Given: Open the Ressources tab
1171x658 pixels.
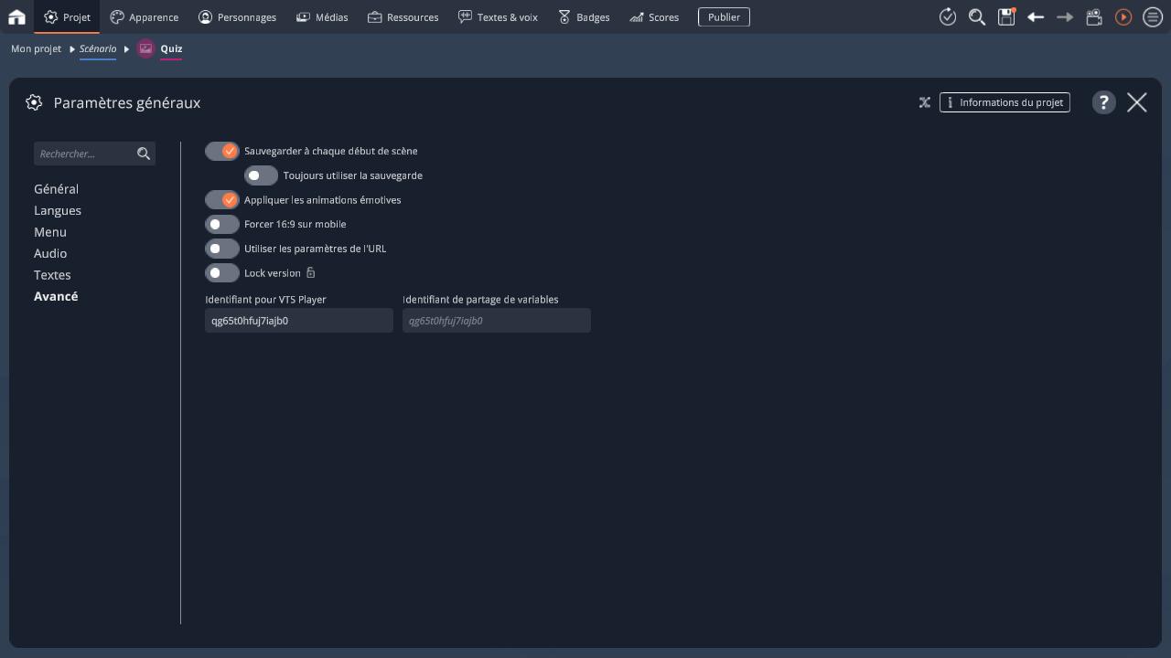Looking at the screenshot, I should click(x=403, y=16).
